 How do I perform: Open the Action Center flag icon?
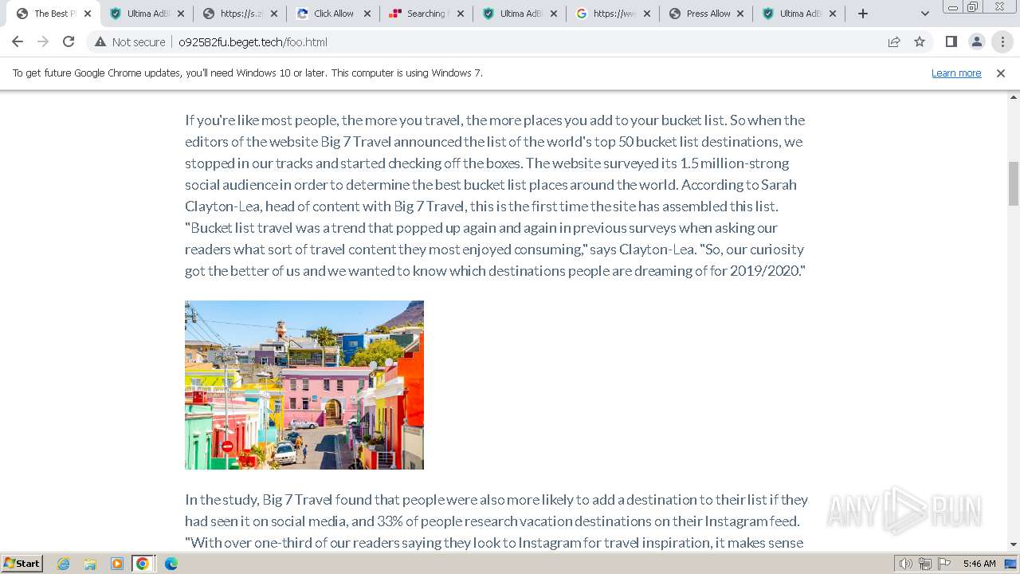point(944,564)
